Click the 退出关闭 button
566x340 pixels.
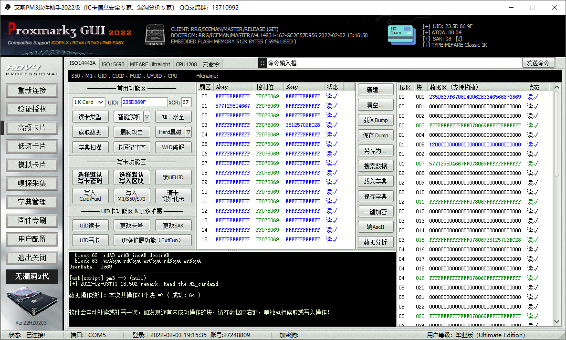pos(32,258)
